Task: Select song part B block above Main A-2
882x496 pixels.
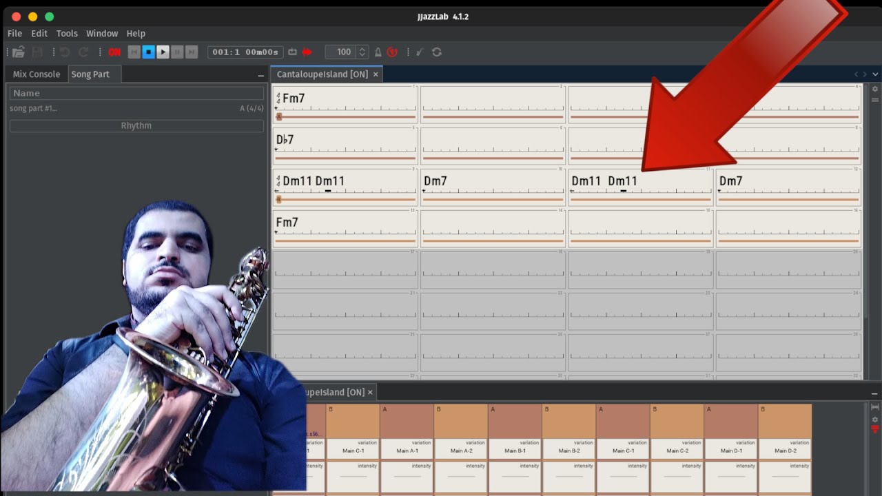Action: coord(461,421)
